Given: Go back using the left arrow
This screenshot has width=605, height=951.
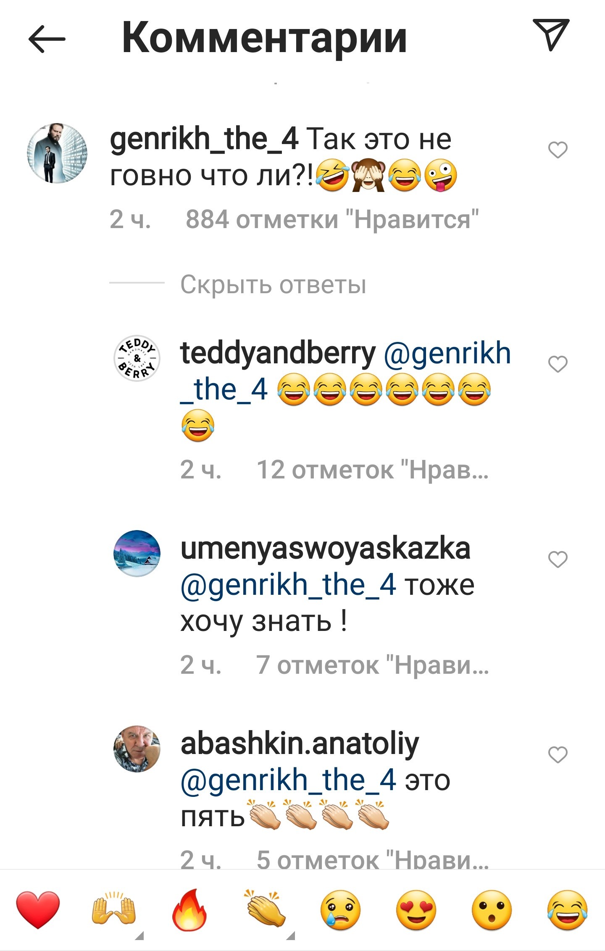Looking at the screenshot, I should 47,39.
